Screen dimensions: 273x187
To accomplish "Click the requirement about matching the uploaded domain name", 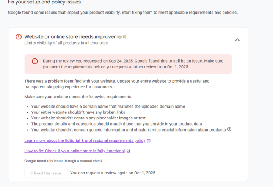I will point(108,107).
